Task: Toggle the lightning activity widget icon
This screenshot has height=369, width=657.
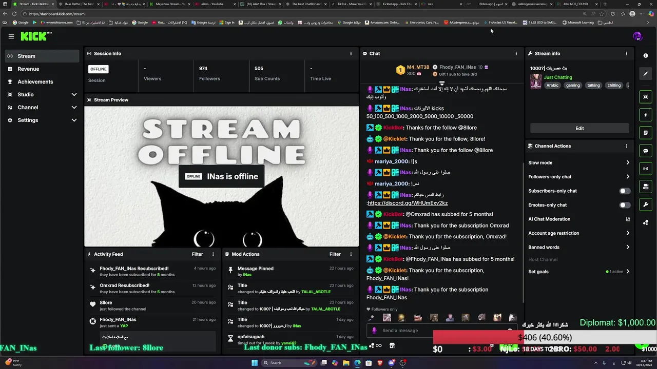Action: click(646, 115)
